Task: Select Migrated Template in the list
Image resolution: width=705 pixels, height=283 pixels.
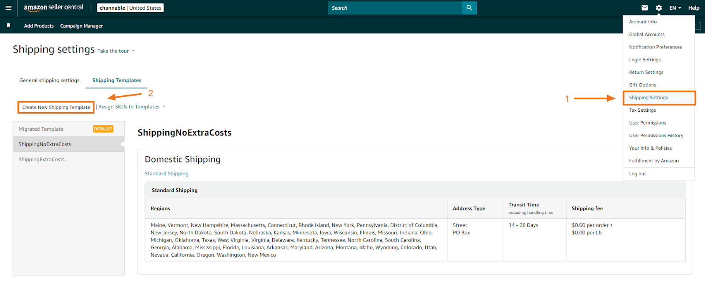Action: click(41, 129)
